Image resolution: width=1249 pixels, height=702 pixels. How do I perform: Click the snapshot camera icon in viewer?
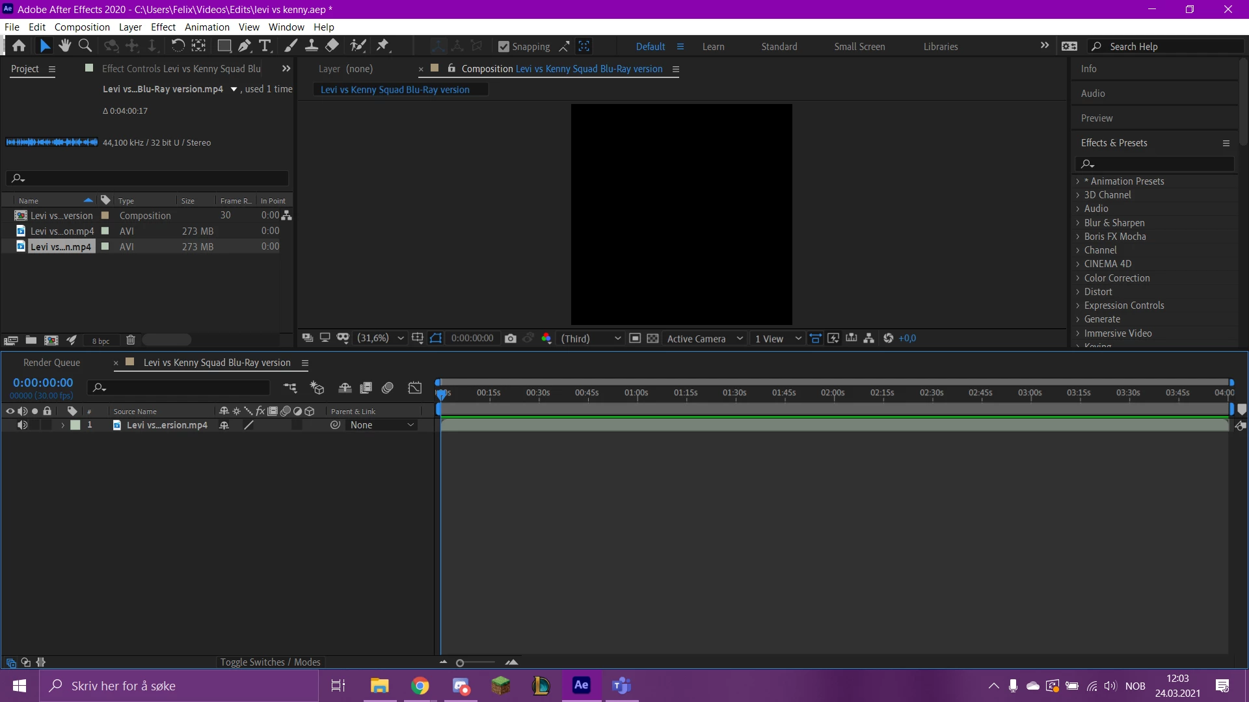point(511,339)
